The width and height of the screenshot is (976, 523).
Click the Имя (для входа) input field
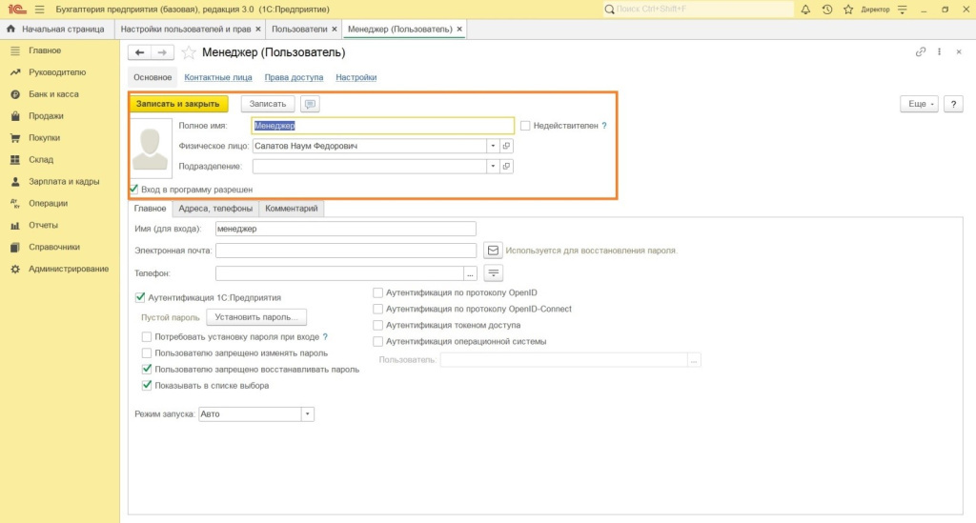(x=345, y=229)
